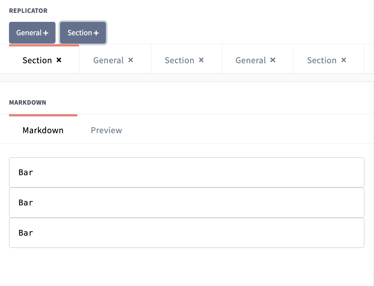Click the second Bar text field
Viewport: 374px width, 286px height.
coord(187,203)
